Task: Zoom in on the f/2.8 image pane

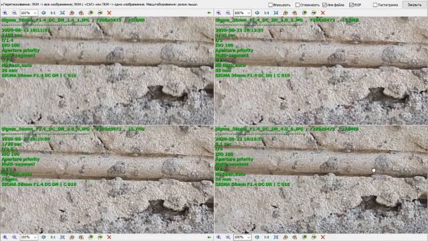Action: click(5, 237)
